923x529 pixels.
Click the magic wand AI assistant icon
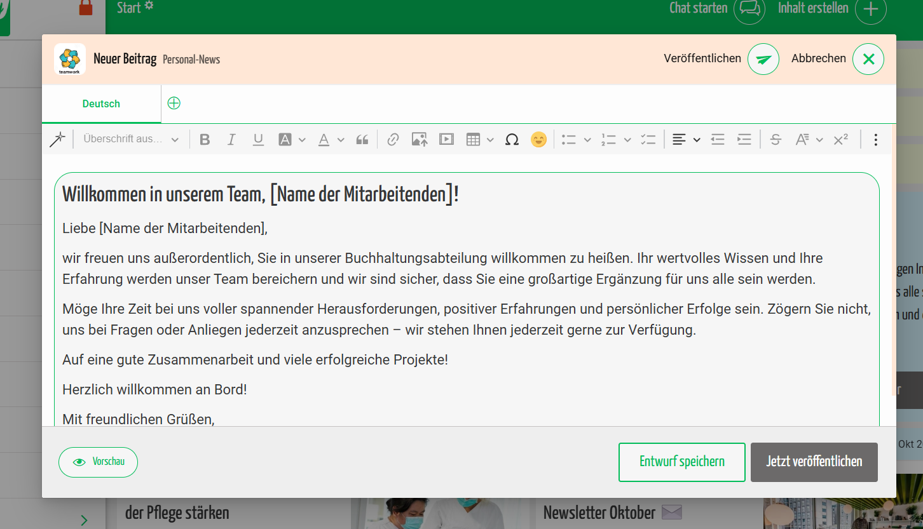tap(57, 140)
